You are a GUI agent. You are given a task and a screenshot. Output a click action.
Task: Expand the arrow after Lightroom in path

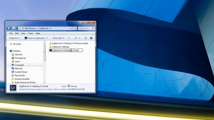coord(50,28)
